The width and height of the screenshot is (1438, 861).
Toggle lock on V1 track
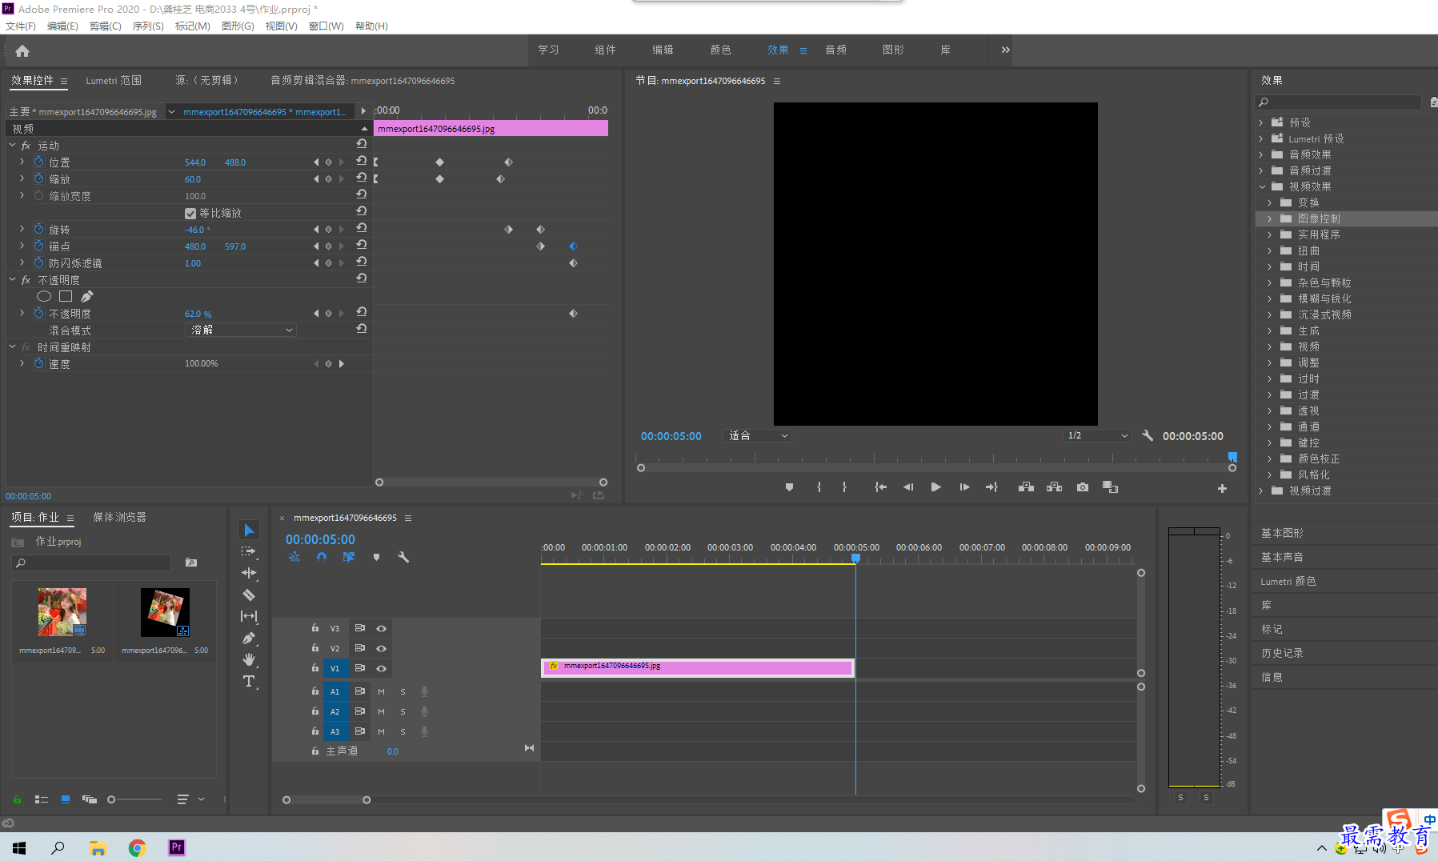[315, 667]
